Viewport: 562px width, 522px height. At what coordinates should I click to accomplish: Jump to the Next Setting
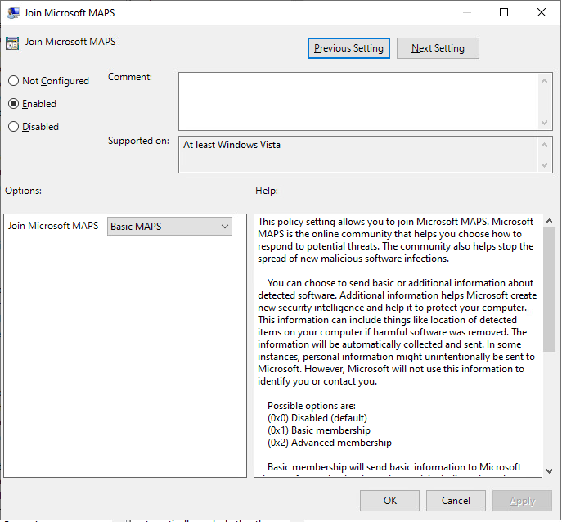coord(438,48)
